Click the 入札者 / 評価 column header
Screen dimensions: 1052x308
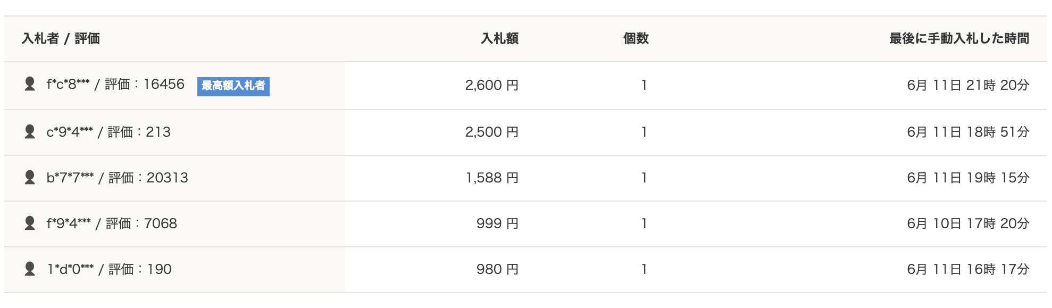61,38
